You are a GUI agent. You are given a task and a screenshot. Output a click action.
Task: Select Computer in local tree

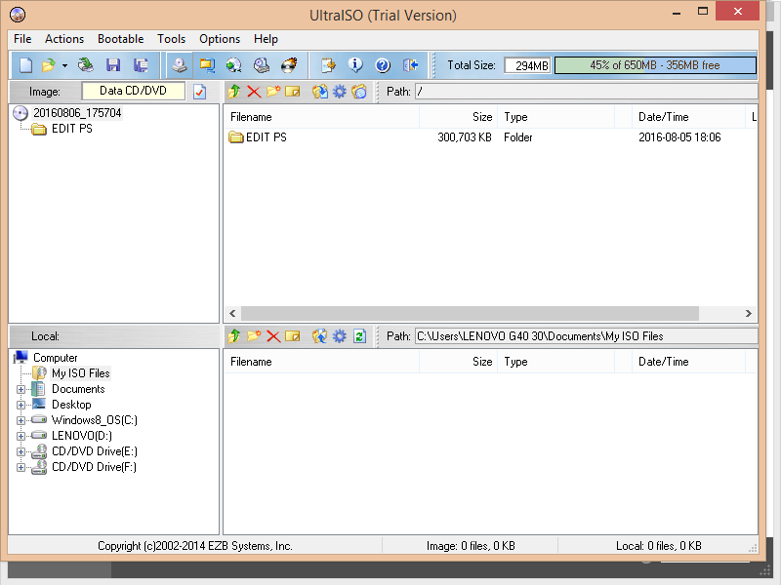click(x=56, y=358)
